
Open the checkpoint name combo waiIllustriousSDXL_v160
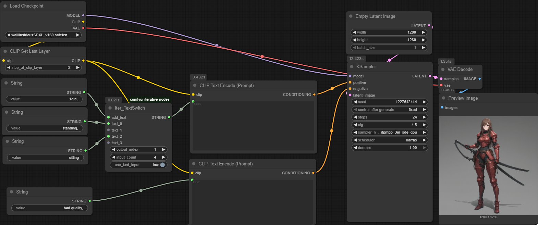44,35
